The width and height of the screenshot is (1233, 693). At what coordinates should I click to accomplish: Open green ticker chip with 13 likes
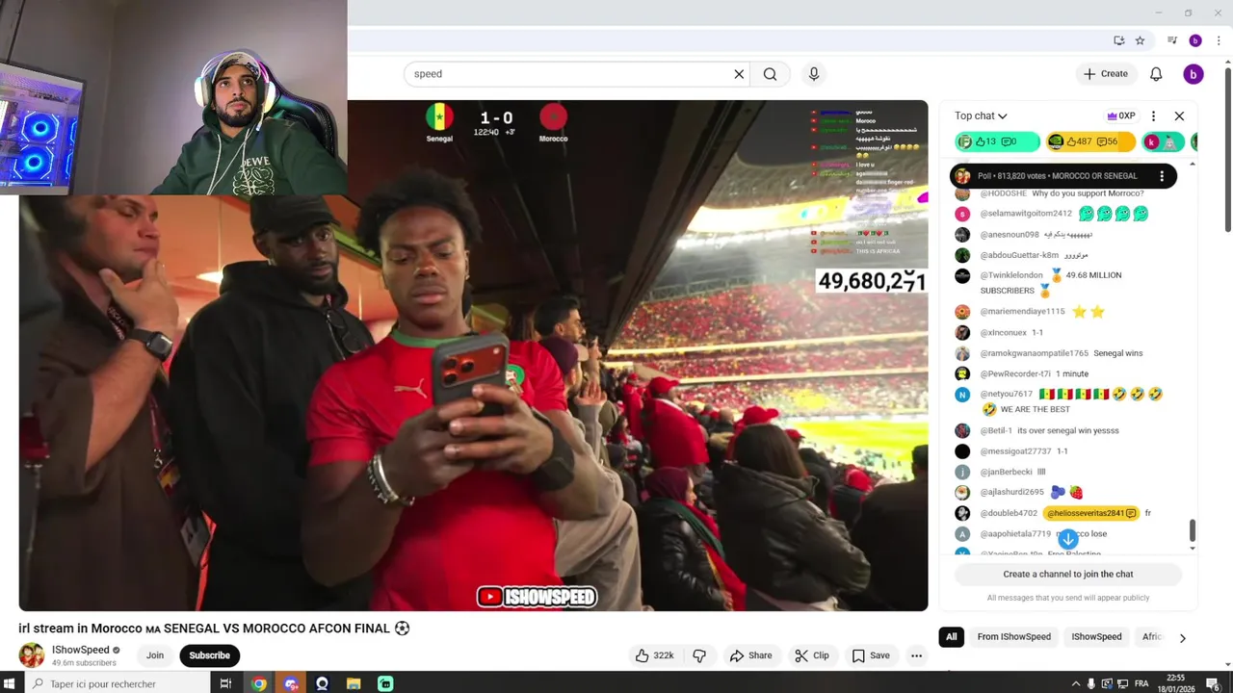click(997, 141)
